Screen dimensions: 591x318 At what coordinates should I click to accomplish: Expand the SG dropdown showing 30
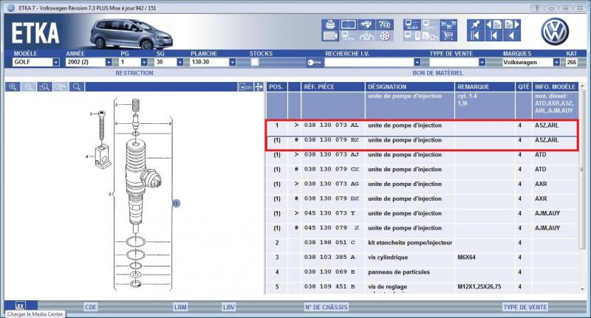pyautogui.click(x=180, y=62)
